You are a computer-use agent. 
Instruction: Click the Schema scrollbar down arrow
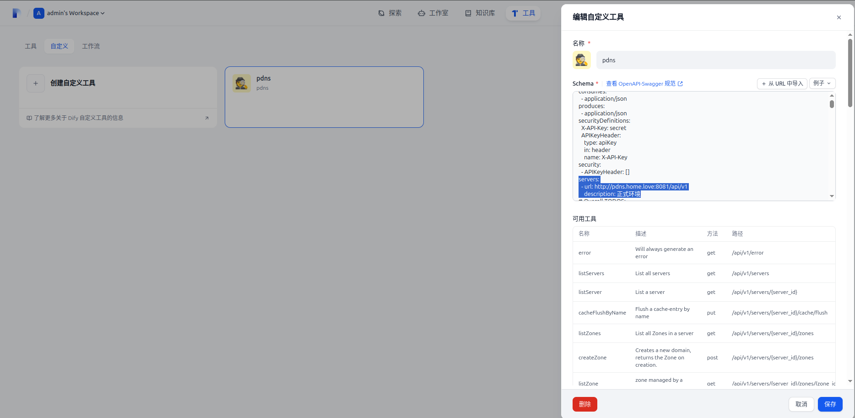point(832,196)
